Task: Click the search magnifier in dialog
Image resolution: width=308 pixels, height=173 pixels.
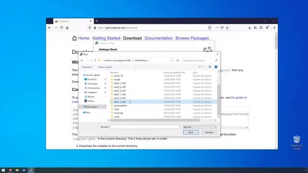Action: (216, 61)
